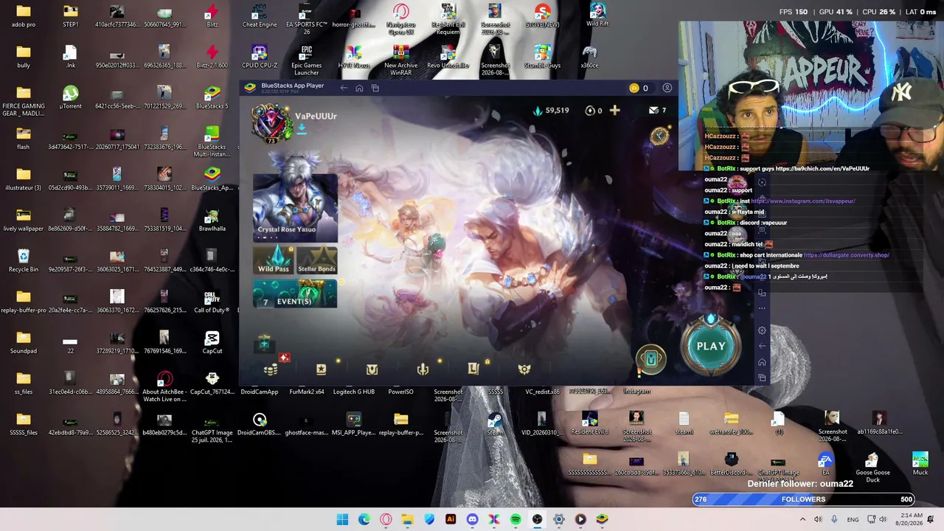
Task: Select the BlueStacks 5 desktop shortcut
Action: (x=212, y=98)
